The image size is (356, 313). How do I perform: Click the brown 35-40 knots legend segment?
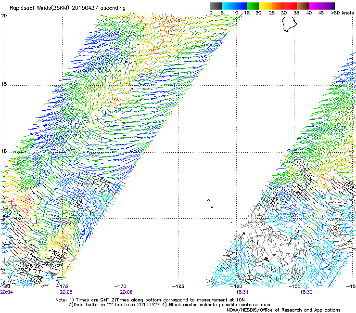click(303, 6)
